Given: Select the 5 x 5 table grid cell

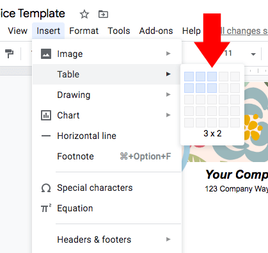Looking at the screenshot, I should point(235,122).
